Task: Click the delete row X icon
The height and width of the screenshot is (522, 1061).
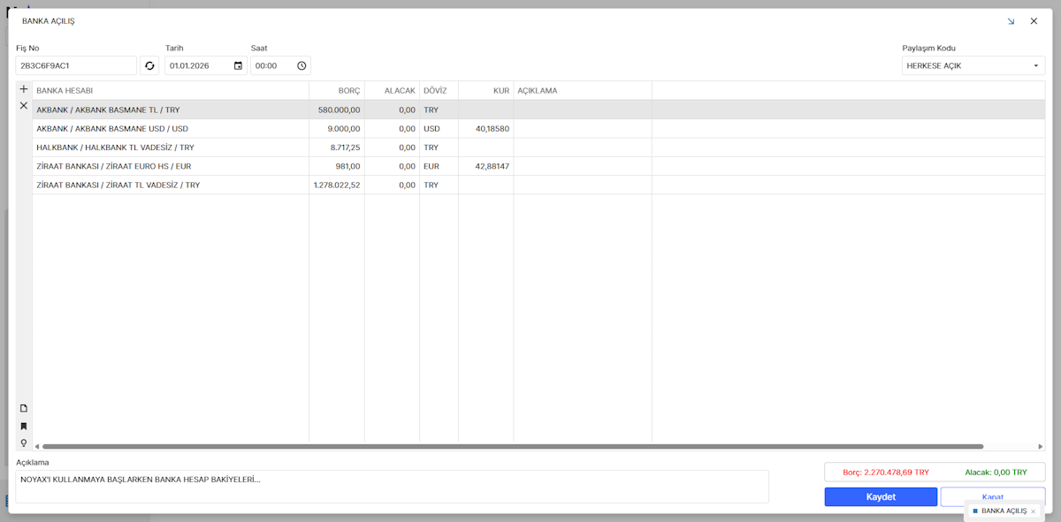Action: tap(24, 106)
